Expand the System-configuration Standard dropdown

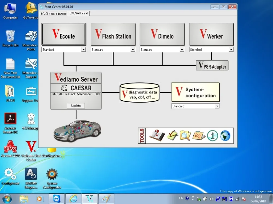coord(217,106)
